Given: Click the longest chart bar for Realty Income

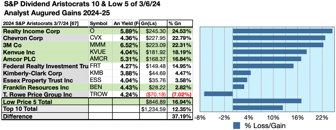Looking at the screenshot, I should (x=282, y=31).
